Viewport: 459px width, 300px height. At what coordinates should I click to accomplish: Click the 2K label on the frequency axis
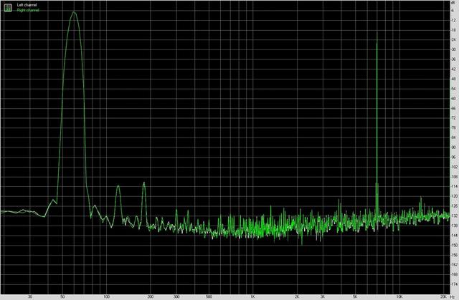(x=297, y=297)
